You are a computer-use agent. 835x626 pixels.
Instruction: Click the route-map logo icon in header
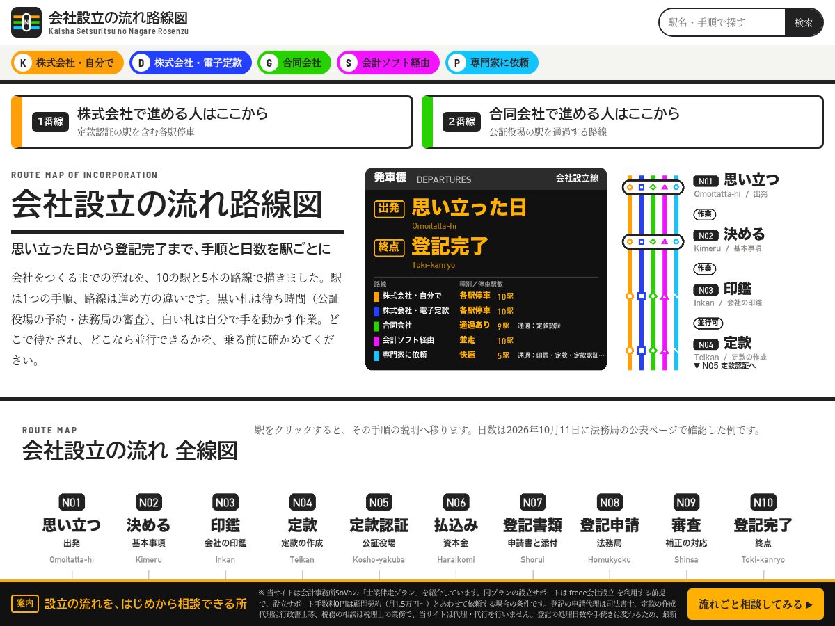pos(26,22)
